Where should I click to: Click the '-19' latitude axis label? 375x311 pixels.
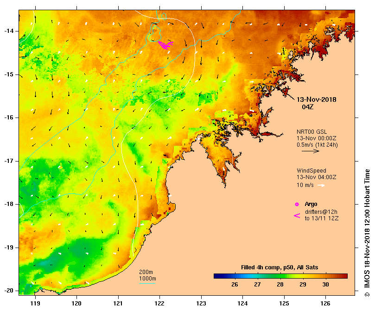9,248
